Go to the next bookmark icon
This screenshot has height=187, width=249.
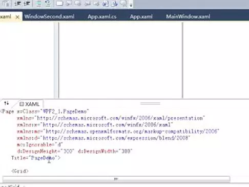(78, 4)
